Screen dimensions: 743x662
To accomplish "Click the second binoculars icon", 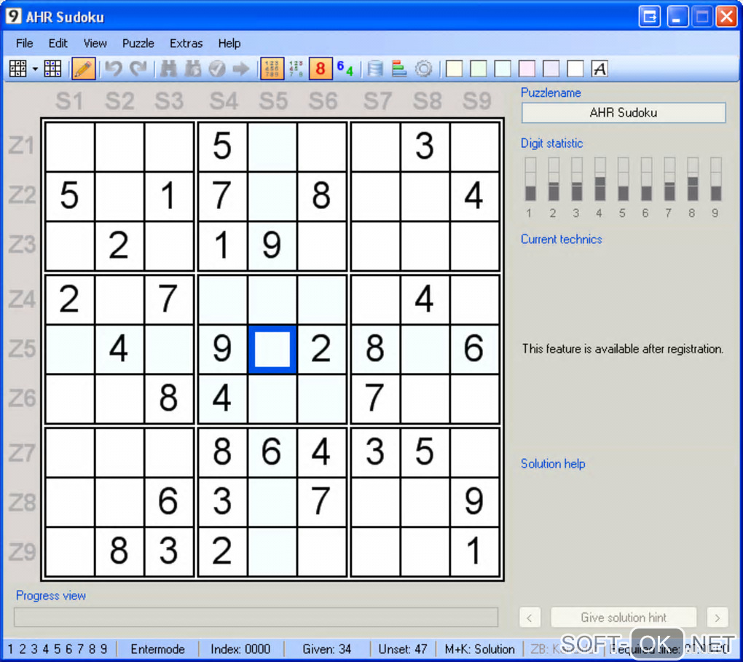I will (193, 68).
